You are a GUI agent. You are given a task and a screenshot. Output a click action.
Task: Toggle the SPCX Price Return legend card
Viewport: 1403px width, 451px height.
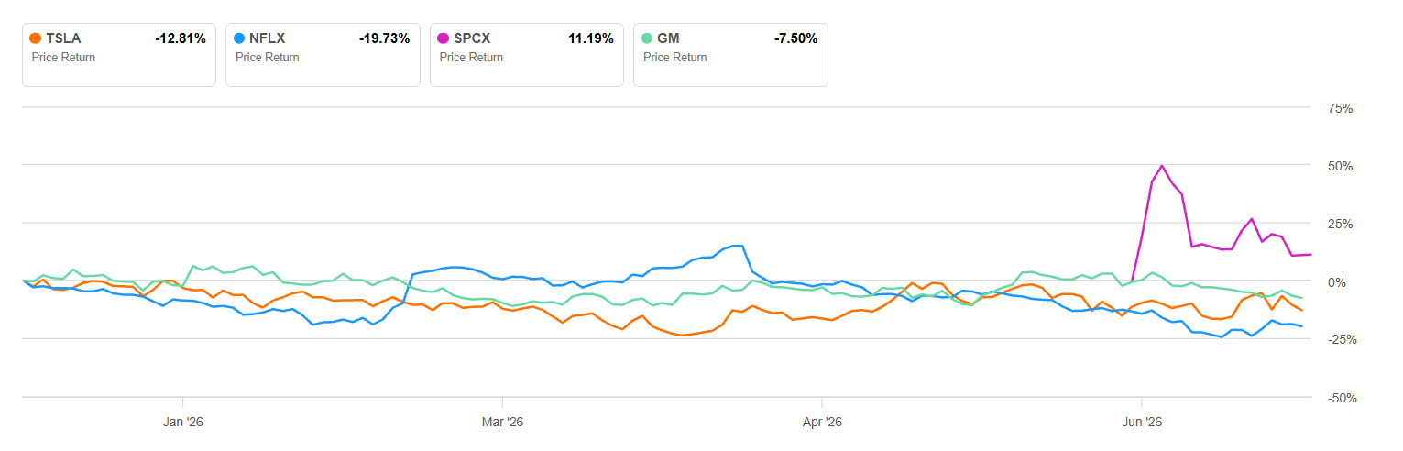[x=527, y=55]
